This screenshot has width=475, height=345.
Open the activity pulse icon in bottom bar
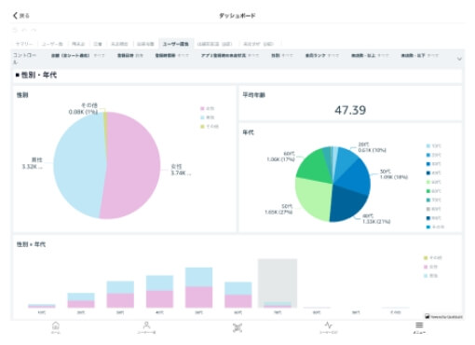329,328
